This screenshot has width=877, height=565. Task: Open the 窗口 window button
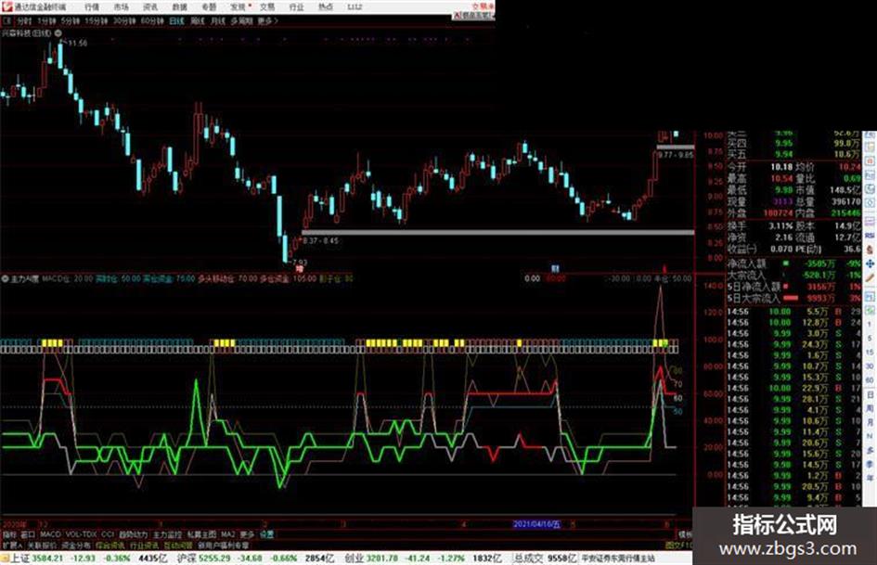click(x=28, y=534)
